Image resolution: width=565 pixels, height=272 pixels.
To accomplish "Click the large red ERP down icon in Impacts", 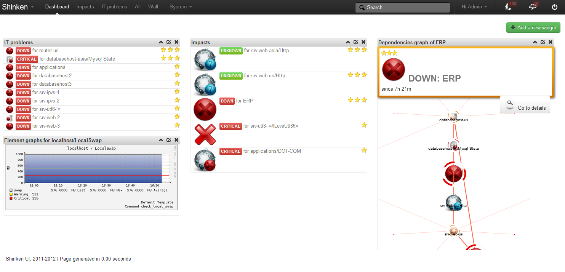I will [205, 109].
